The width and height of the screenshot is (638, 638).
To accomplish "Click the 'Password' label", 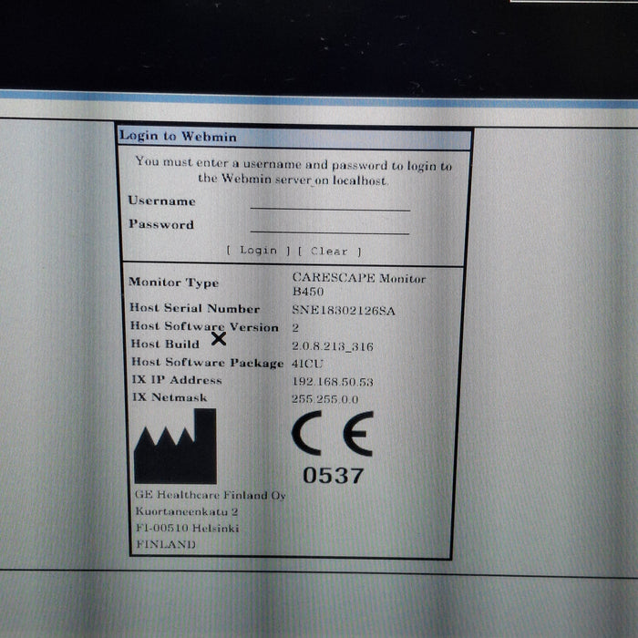I will [161, 224].
